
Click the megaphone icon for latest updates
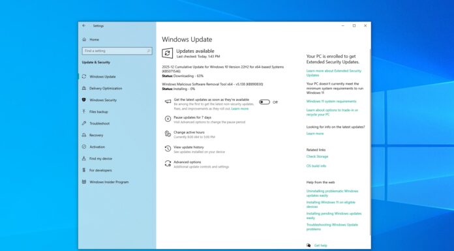click(x=168, y=102)
